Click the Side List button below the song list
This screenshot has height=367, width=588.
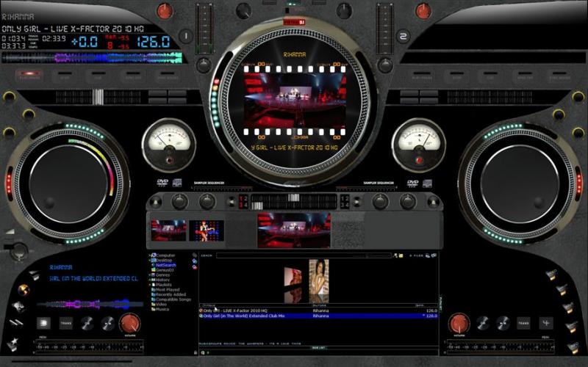point(318,348)
